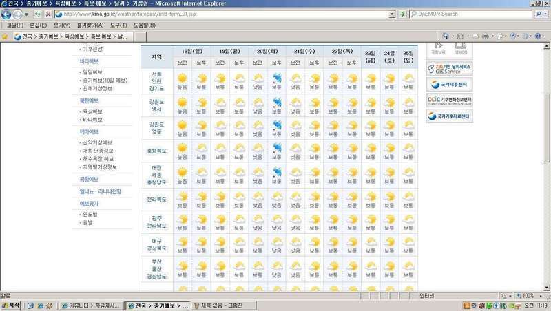Open the 도구(T) menu

click(118, 25)
